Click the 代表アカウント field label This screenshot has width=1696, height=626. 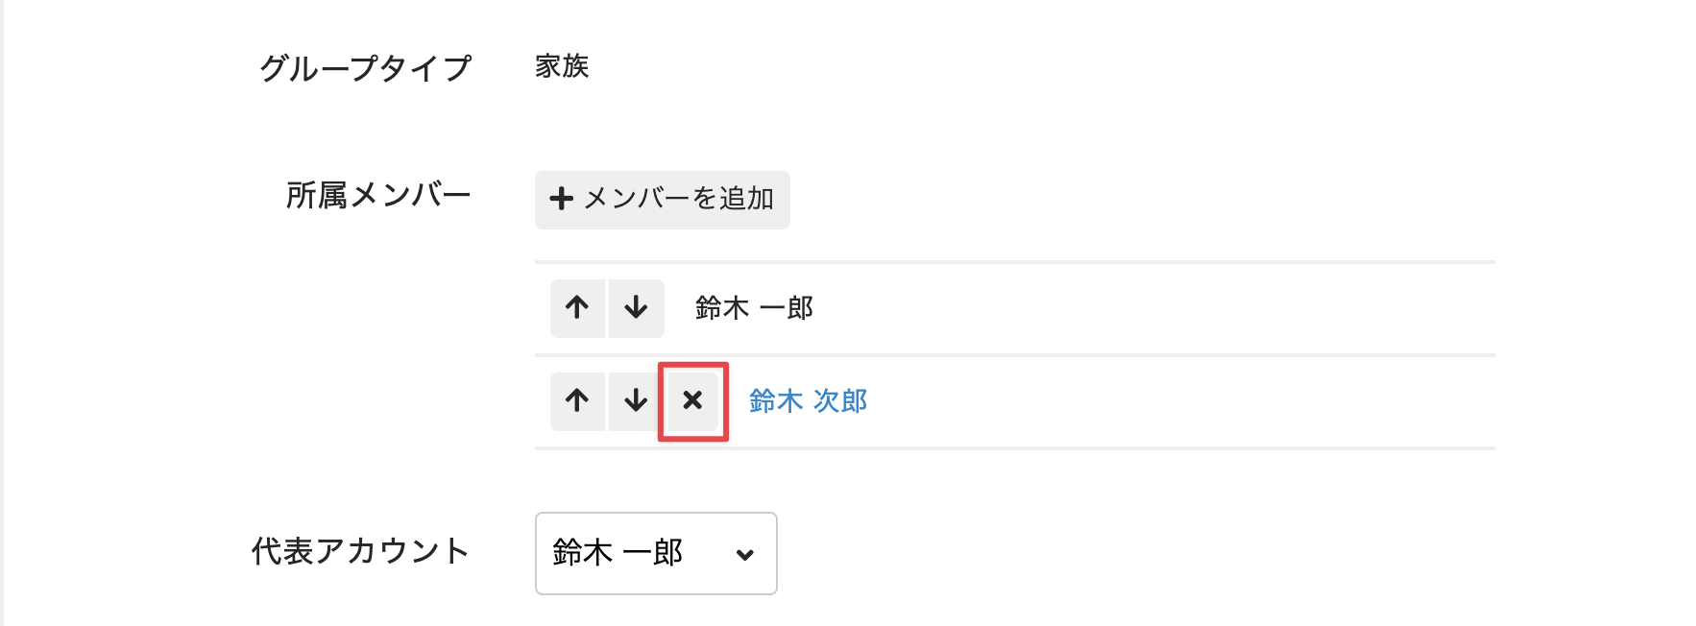tap(360, 551)
